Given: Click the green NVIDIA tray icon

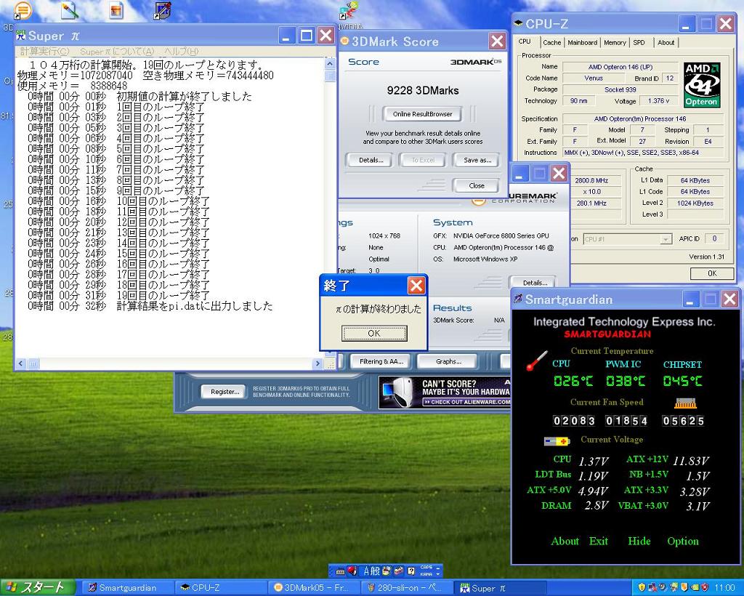Looking at the screenshot, I should [695, 587].
